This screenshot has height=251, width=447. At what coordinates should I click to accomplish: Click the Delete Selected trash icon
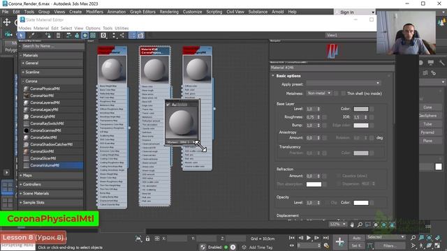[58, 36]
